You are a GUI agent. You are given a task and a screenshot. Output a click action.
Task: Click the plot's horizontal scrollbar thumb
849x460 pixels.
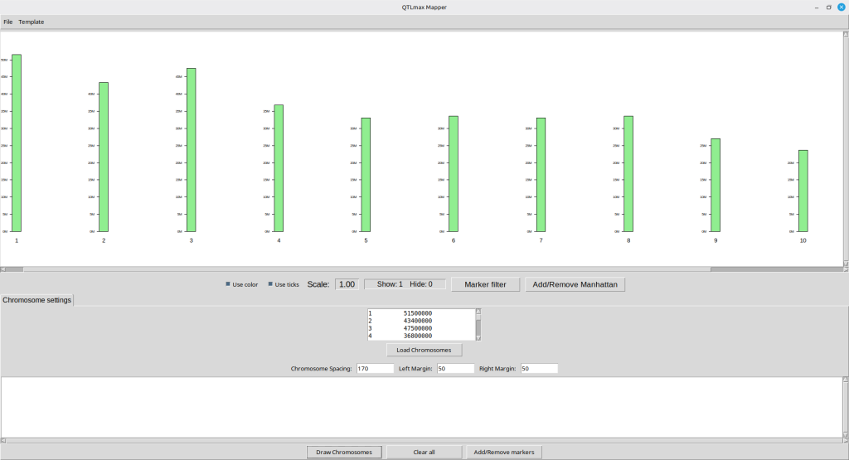click(x=365, y=269)
